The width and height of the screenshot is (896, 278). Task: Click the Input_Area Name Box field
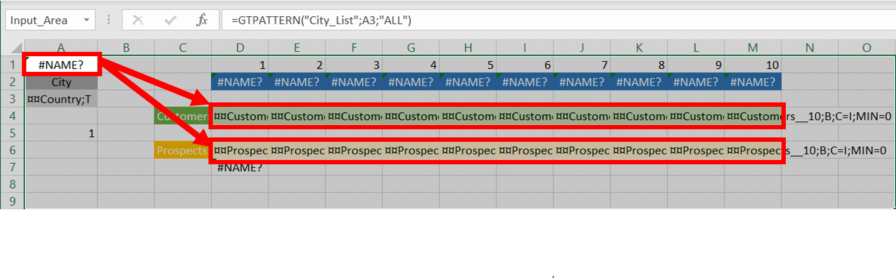tap(41, 20)
